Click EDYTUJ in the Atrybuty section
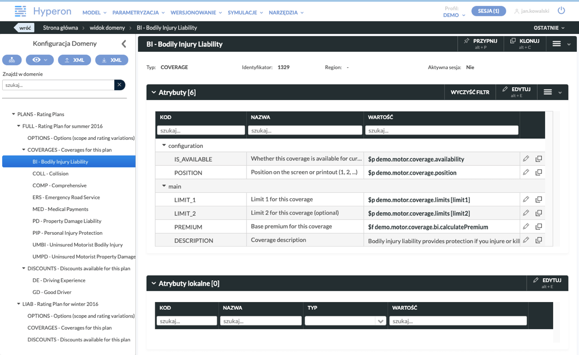 pos(516,92)
